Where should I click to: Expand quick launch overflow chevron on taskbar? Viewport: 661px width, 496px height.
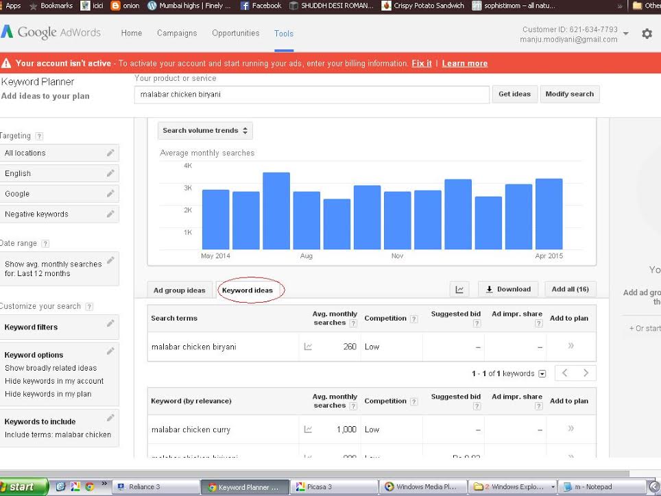click(x=104, y=484)
